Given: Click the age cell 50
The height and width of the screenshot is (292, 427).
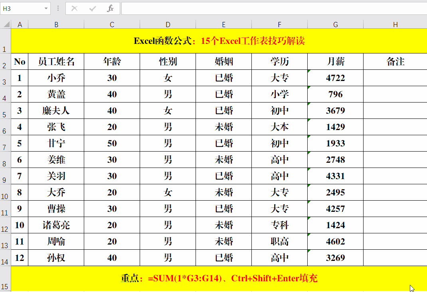Looking at the screenshot, I should pos(112,143).
